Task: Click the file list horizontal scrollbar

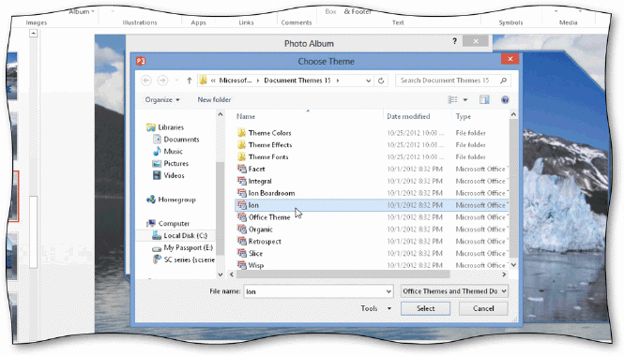Action: tap(342, 274)
